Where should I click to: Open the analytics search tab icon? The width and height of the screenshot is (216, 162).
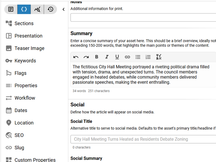(37, 9)
